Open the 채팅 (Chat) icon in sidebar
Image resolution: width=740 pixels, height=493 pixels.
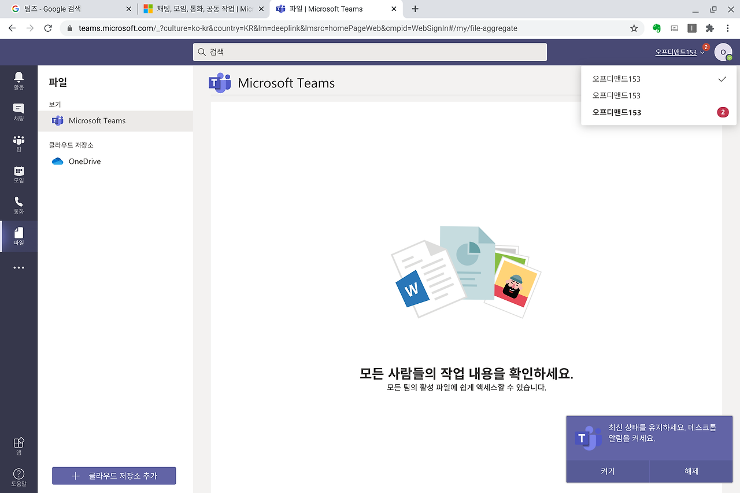(18, 112)
